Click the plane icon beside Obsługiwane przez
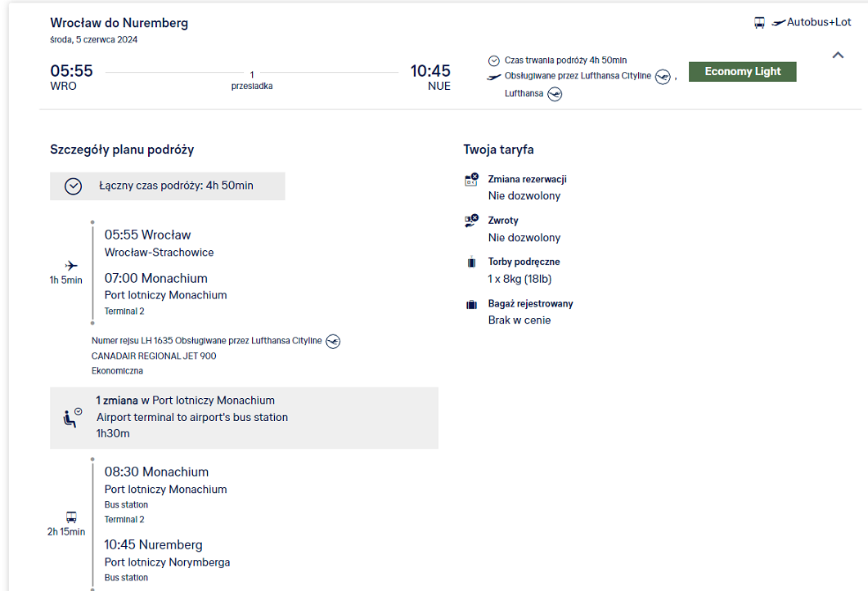This screenshot has width=868, height=591. (x=494, y=76)
